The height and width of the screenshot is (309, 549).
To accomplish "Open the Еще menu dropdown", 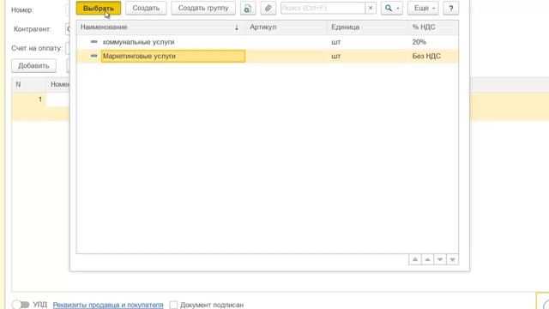I will (x=423, y=8).
